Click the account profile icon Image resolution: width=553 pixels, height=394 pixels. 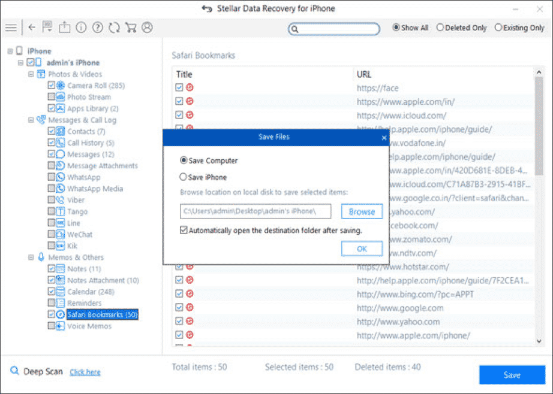[148, 28]
